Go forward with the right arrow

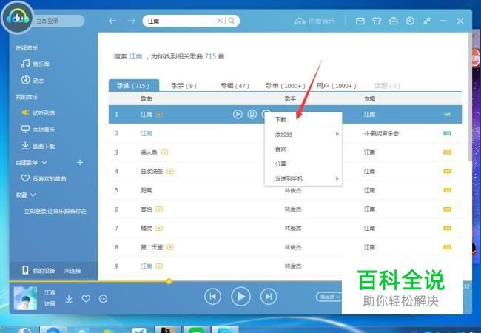coord(132,21)
